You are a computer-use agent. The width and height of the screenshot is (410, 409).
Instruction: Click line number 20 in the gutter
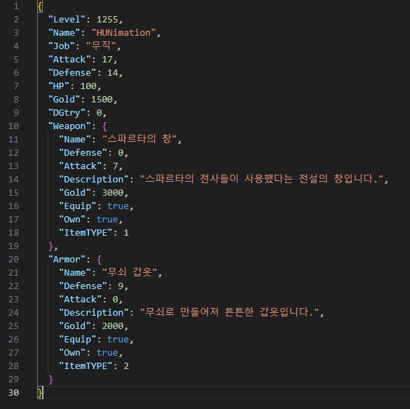[13, 260]
